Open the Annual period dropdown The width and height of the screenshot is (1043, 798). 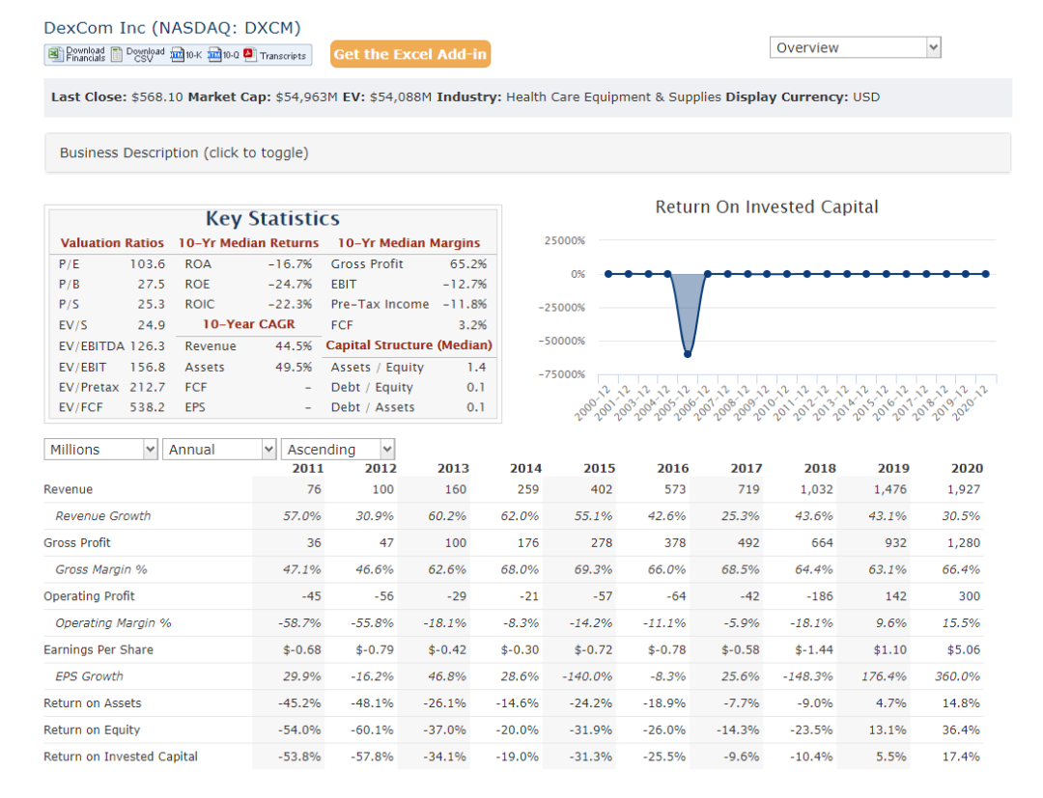point(219,450)
